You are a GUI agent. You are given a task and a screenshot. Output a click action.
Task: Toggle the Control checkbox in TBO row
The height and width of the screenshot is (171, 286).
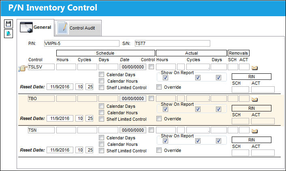pyautogui.click(x=151, y=98)
